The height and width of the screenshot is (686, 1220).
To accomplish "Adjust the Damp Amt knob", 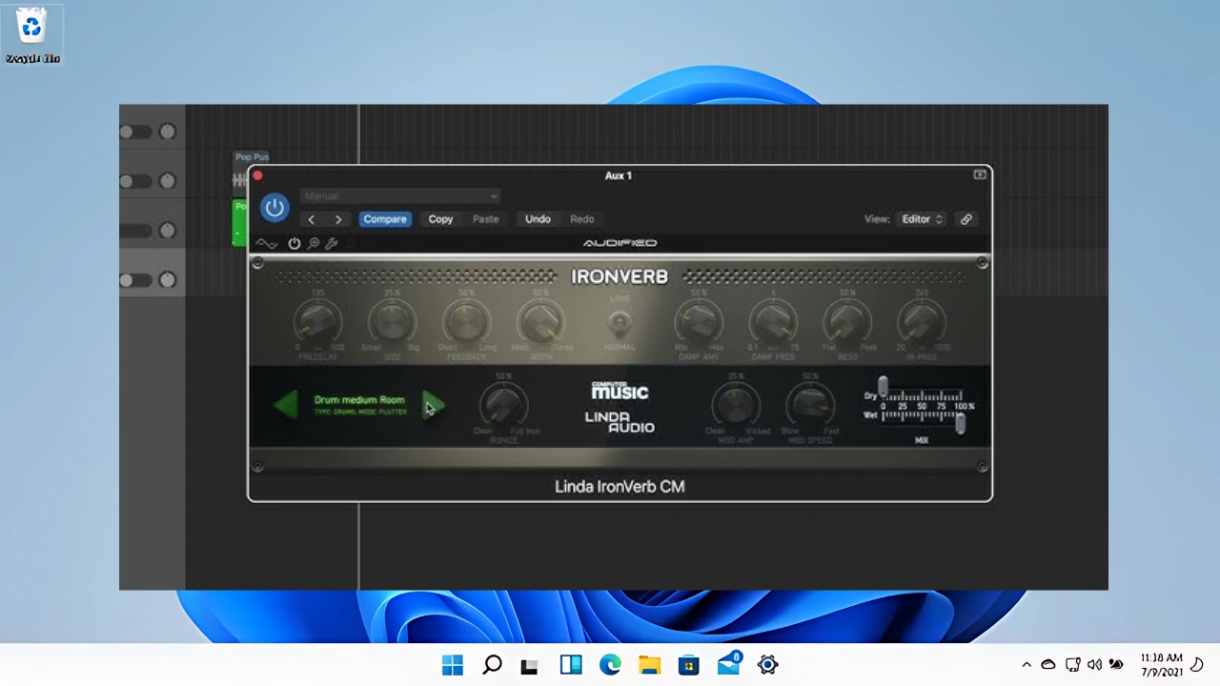I will tap(698, 322).
